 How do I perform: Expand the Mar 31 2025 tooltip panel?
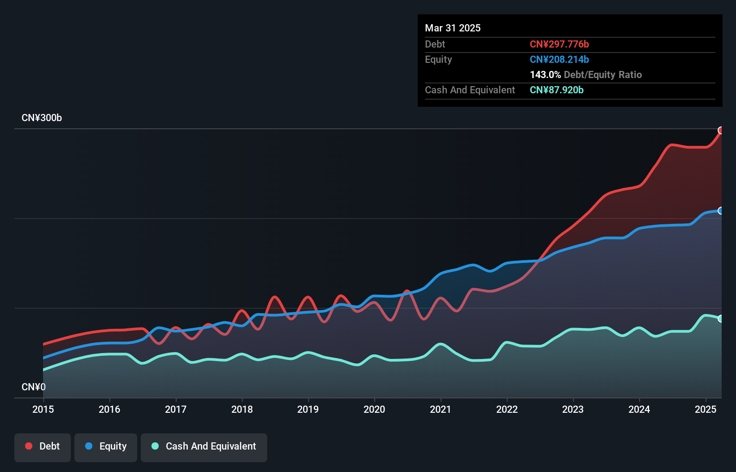tap(453, 28)
